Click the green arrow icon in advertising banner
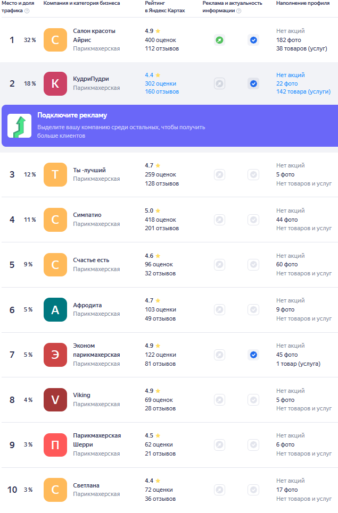The height and width of the screenshot is (513, 338). (19, 125)
